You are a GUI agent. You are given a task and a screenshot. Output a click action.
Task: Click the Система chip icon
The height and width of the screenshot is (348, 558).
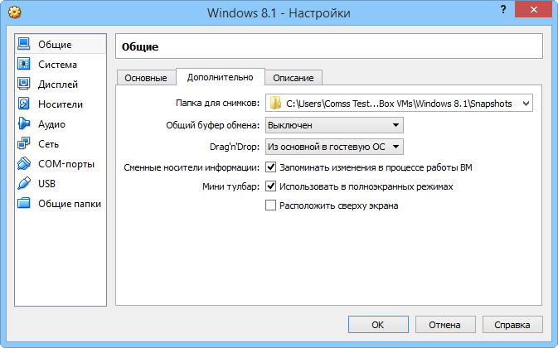pos(24,64)
